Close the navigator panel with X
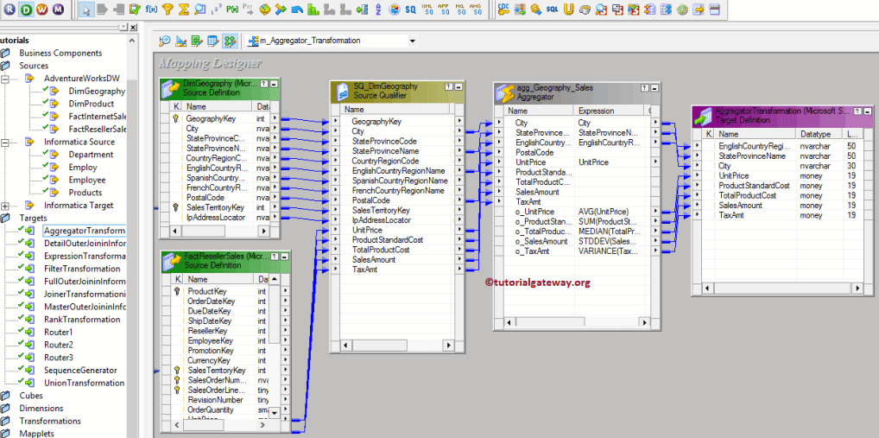 pos(133,27)
